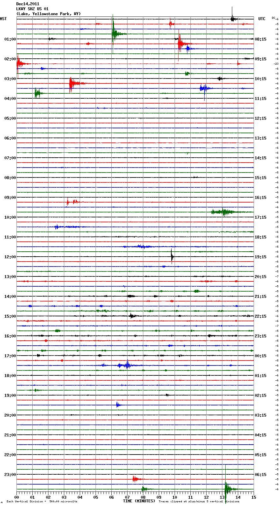The height and width of the screenshot is (506, 280).
Task: Select the 09:15 UTC time label
Action: 261,59
